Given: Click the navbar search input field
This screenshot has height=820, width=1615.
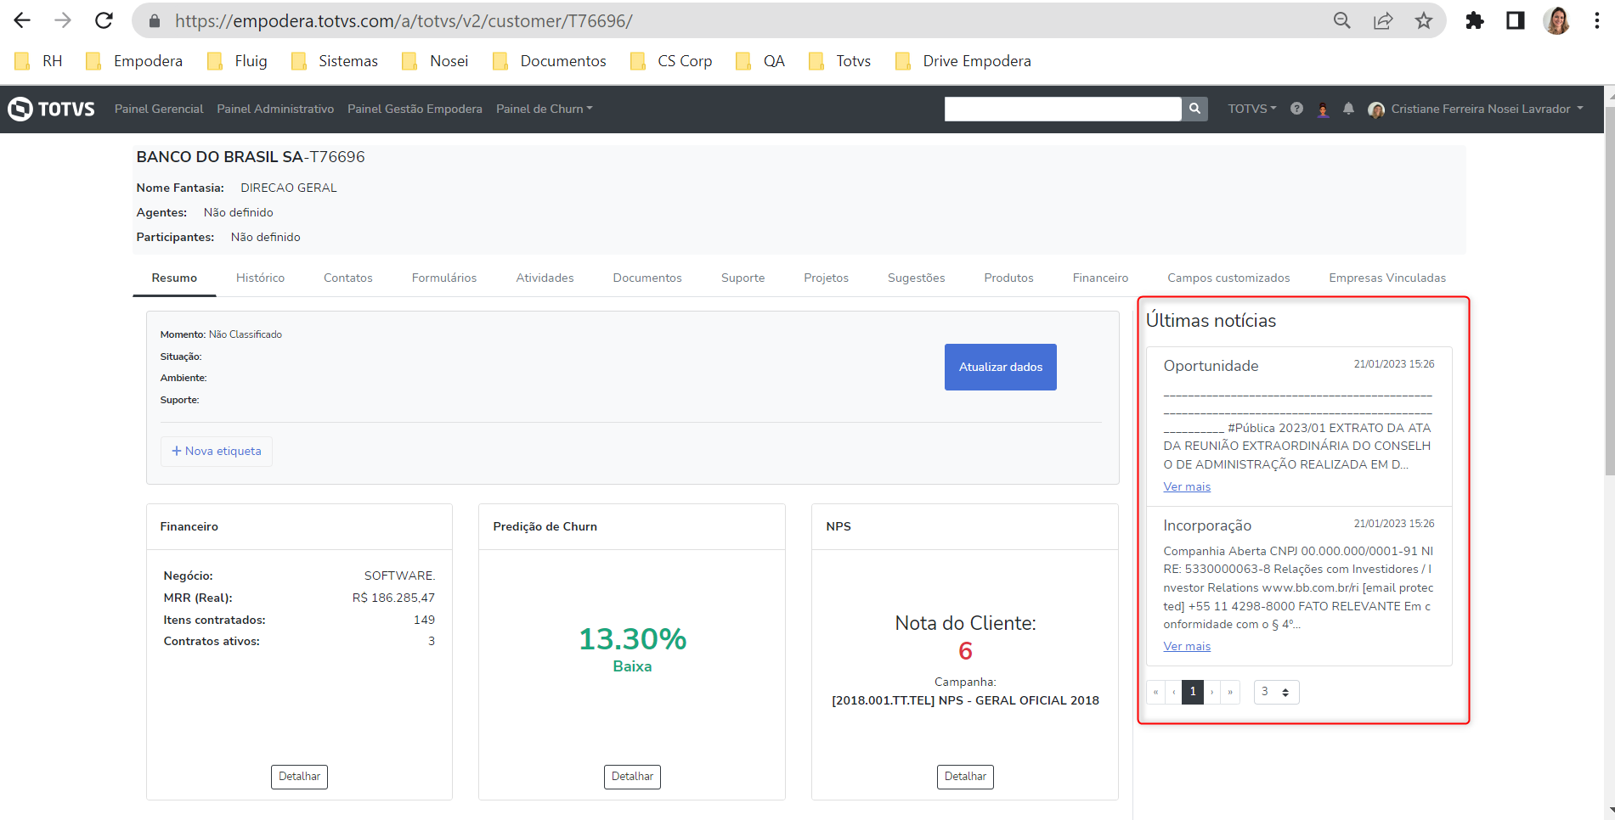Looking at the screenshot, I should coord(1063,109).
